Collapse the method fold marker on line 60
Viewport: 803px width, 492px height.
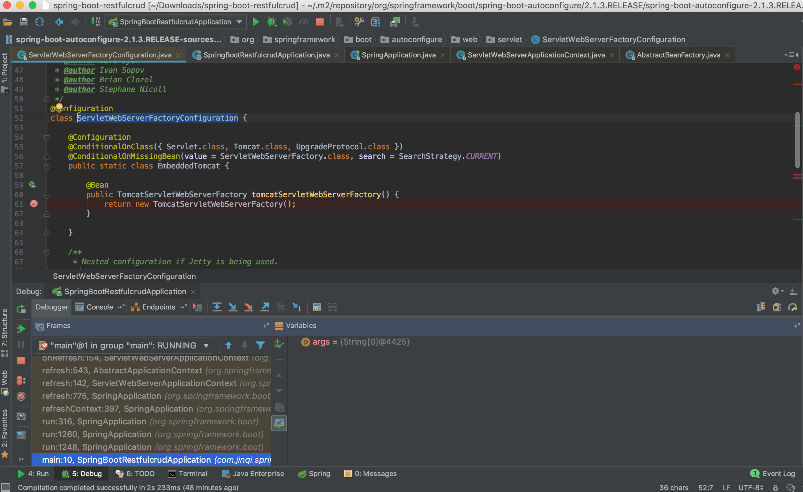point(47,195)
